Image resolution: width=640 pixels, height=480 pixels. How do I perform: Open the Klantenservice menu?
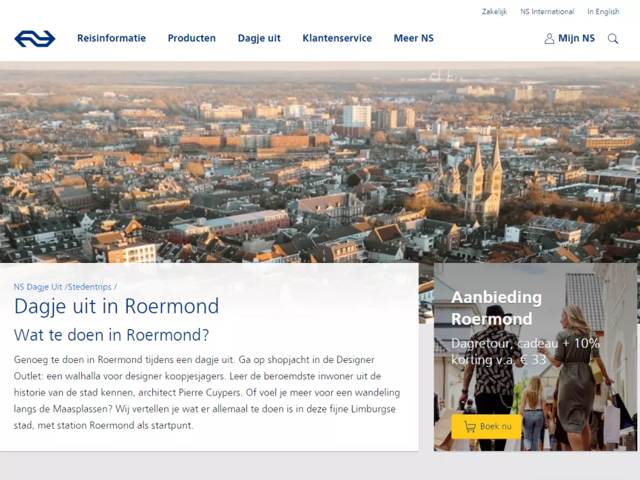coord(337,39)
